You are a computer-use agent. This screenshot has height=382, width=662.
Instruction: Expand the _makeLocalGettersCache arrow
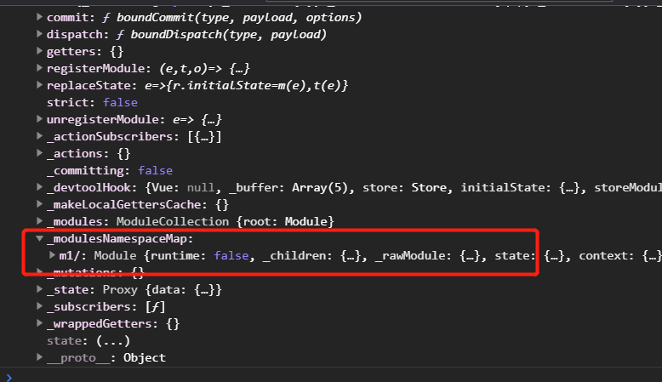[x=40, y=204]
